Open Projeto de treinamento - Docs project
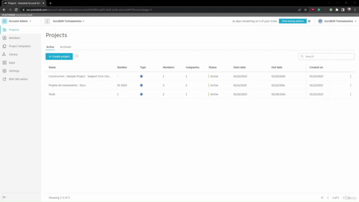 pyautogui.click(x=67, y=85)
